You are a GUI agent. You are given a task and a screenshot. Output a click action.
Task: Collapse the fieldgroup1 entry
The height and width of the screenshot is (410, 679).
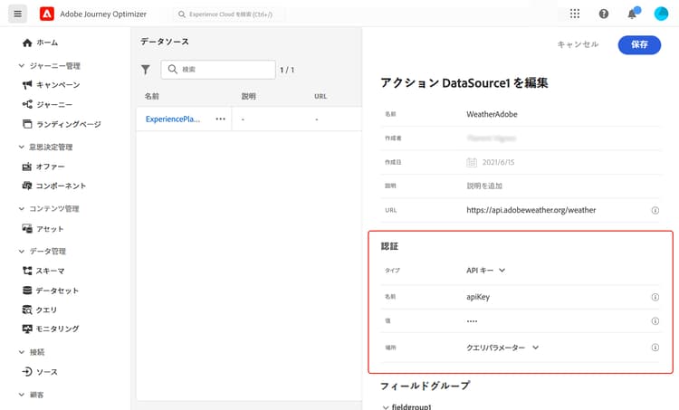pyautogui.click(x=386, y=407)
